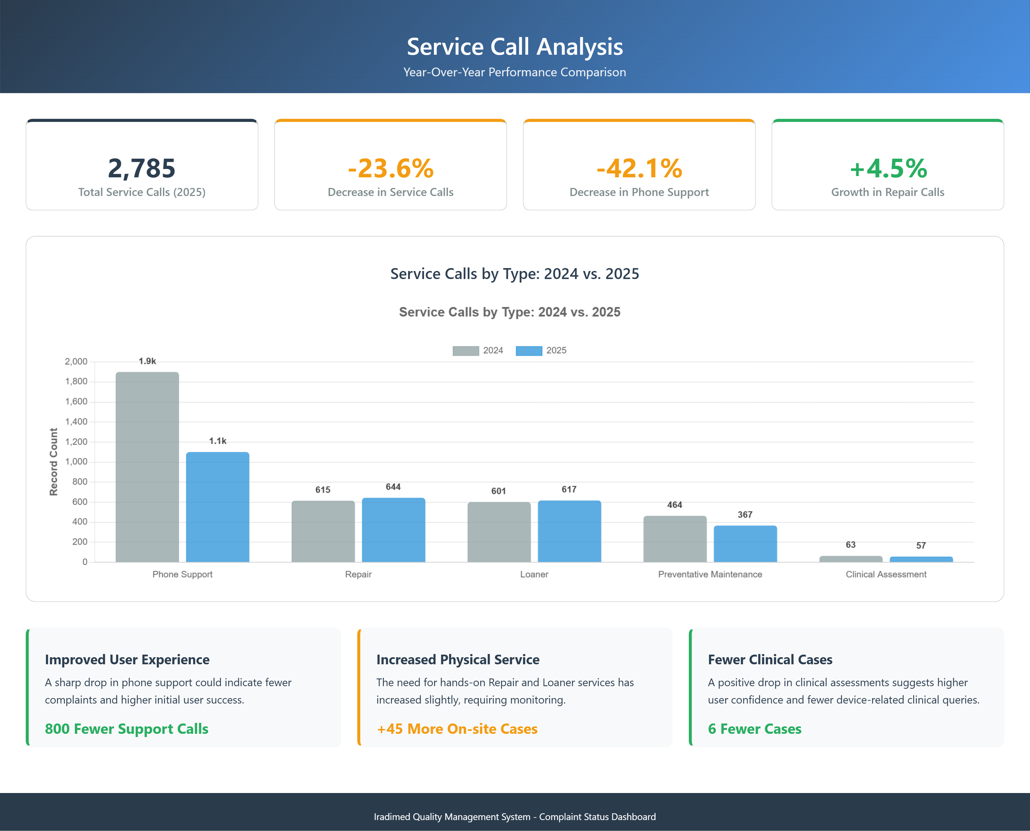Viewport: 1030px width, 831px height.
Task: Toggle the 2024 legend series
Action: (492, 350)
